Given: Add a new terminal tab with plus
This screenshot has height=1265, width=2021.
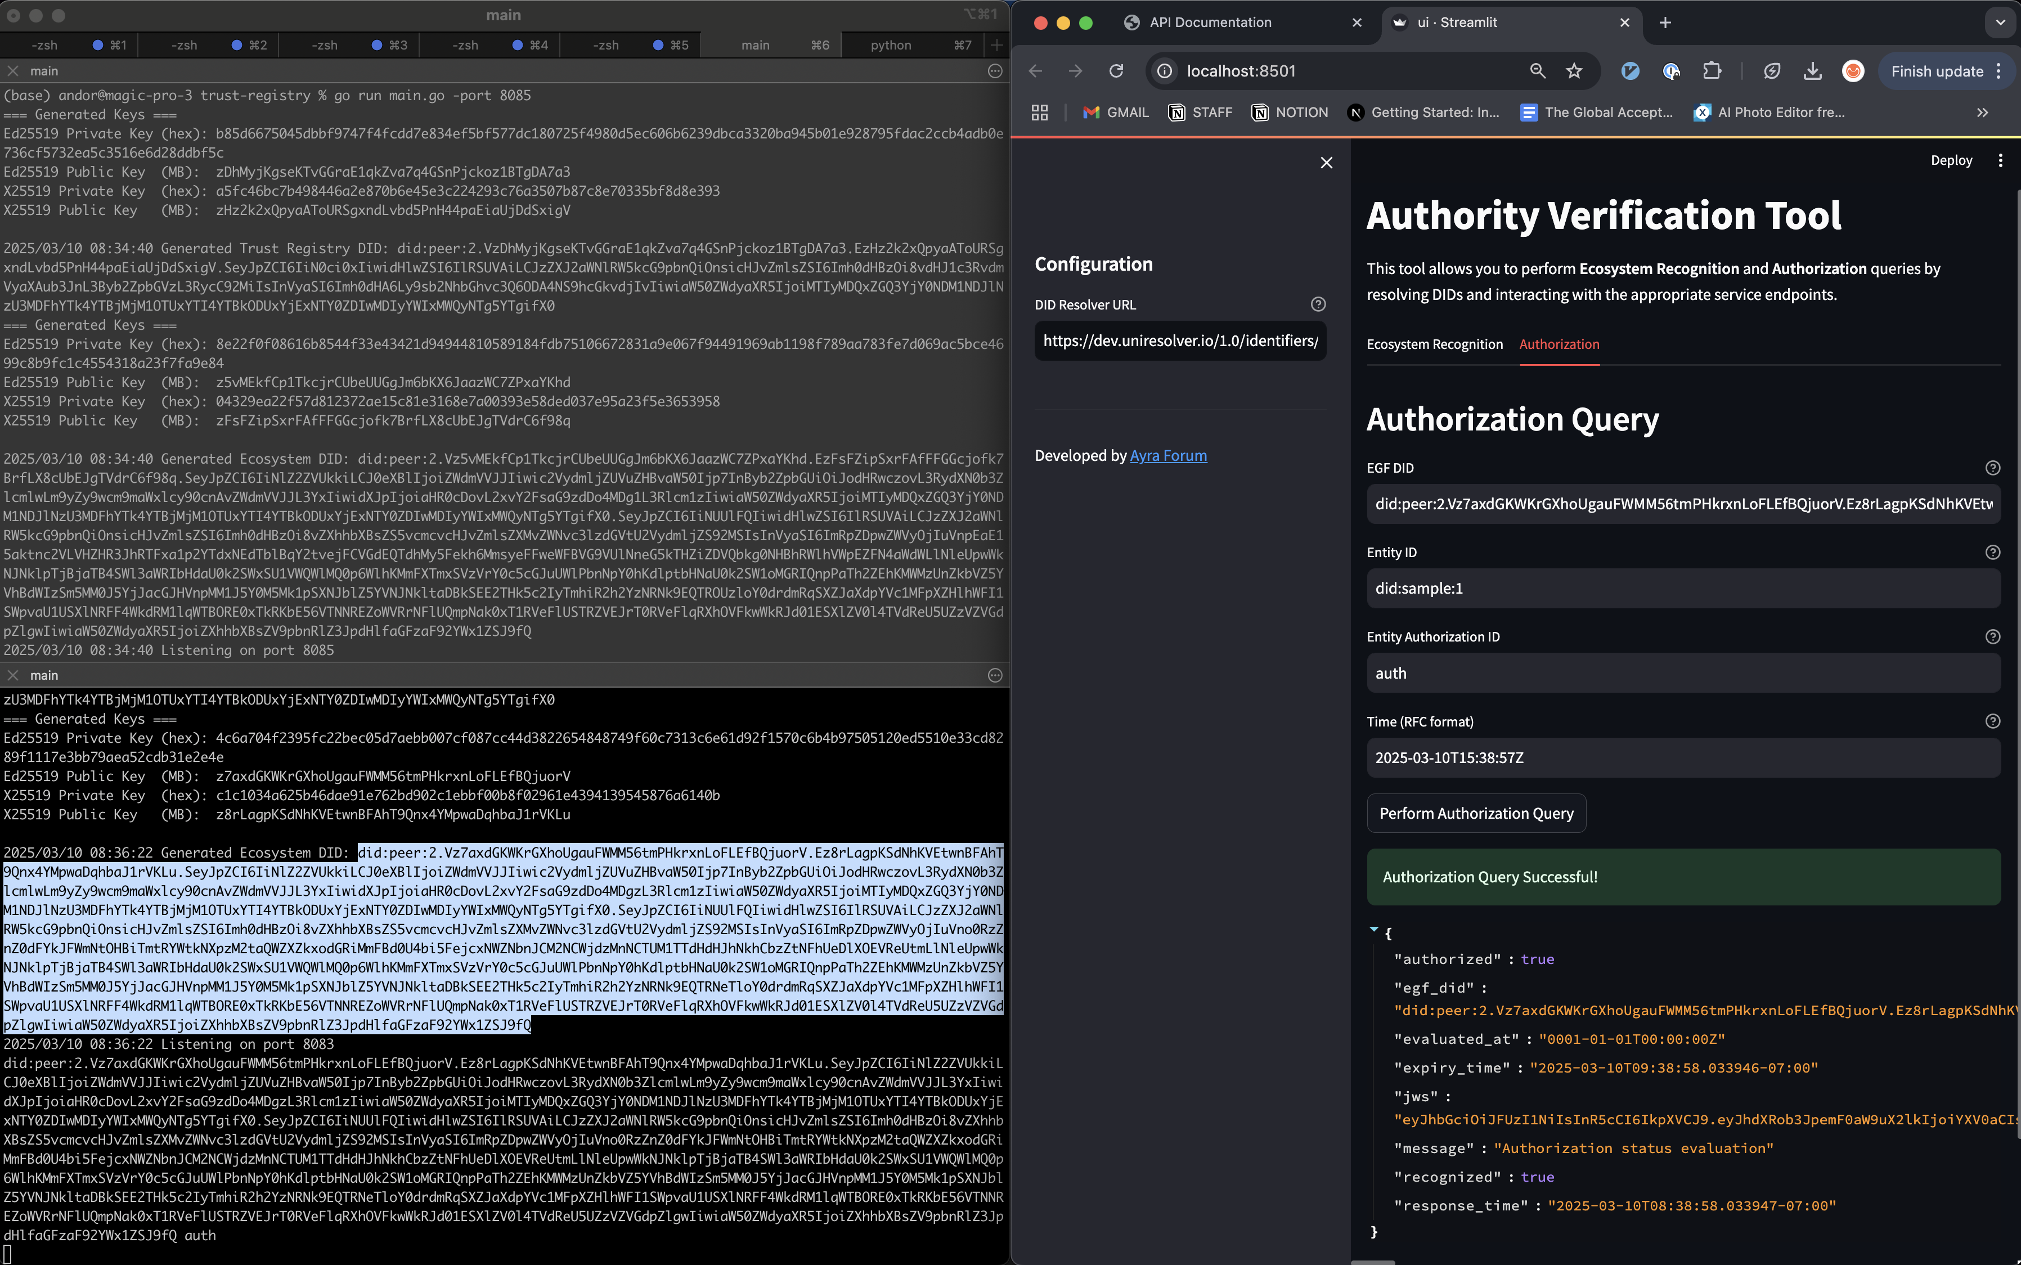Looking at the screenshot, I should 995,45.
